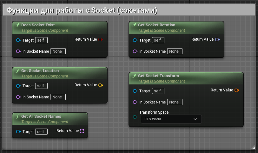Open the RTS World dropdown
The image size is (258, 153).
click(171, 119)
